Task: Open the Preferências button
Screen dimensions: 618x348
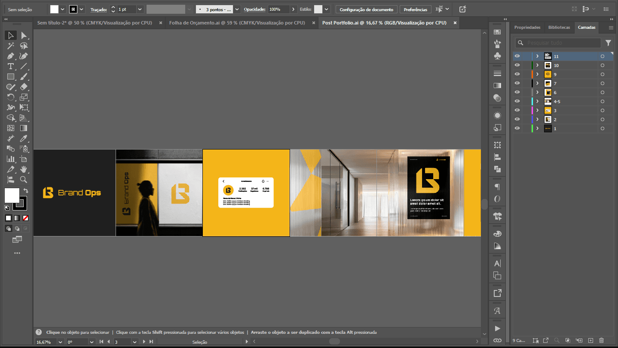Action: click(415, 9)
